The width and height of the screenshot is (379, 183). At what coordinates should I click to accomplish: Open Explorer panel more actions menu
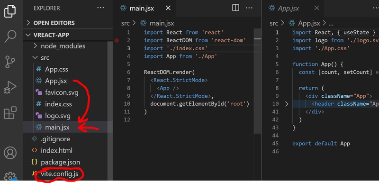[x=100, y=8]
